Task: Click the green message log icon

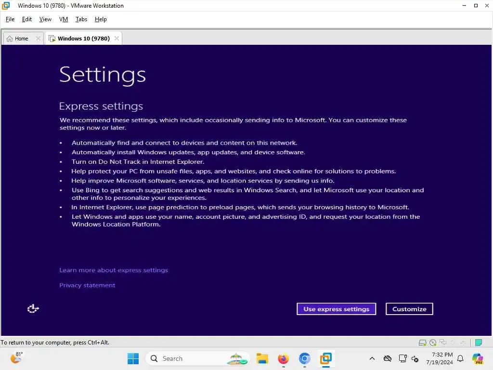Action: coord(479,343)
